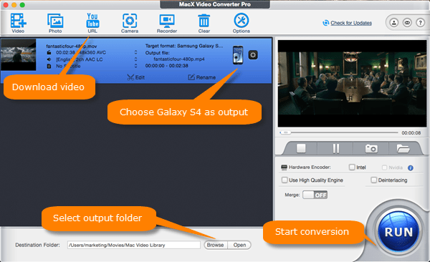This screenshot has height=262, width=430.
Task: Take a snapshot with the camera icon
Action: (371, 149)
